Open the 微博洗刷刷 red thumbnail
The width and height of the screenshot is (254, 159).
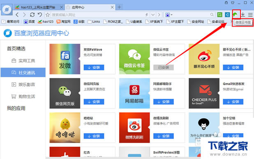134,128
